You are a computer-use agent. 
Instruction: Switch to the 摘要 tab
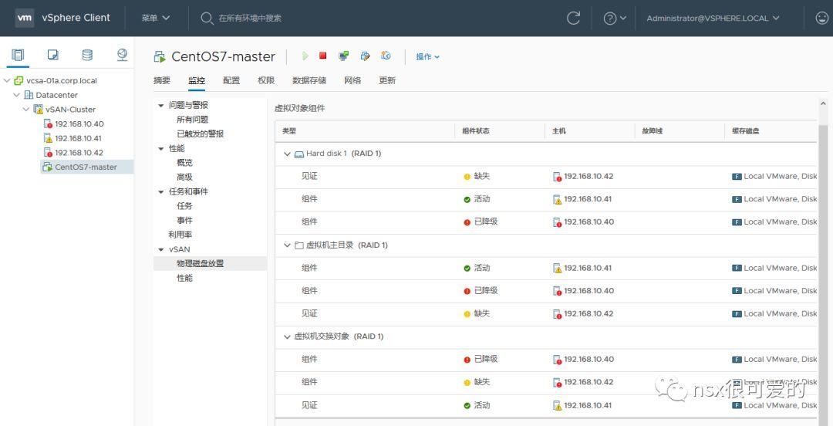[x=162, y=80]
